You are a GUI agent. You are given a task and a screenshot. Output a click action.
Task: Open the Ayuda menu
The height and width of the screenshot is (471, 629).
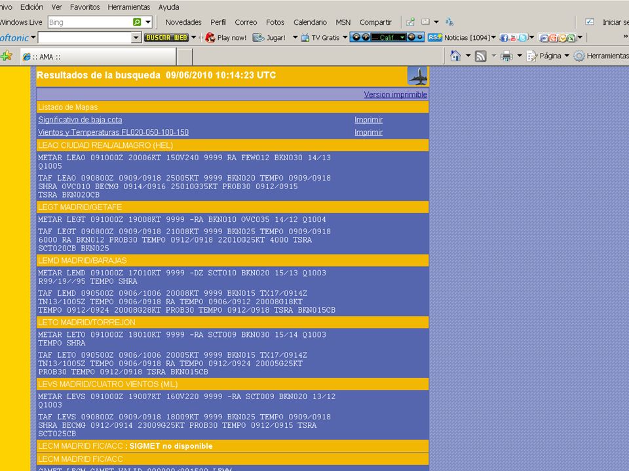(168, 7)
